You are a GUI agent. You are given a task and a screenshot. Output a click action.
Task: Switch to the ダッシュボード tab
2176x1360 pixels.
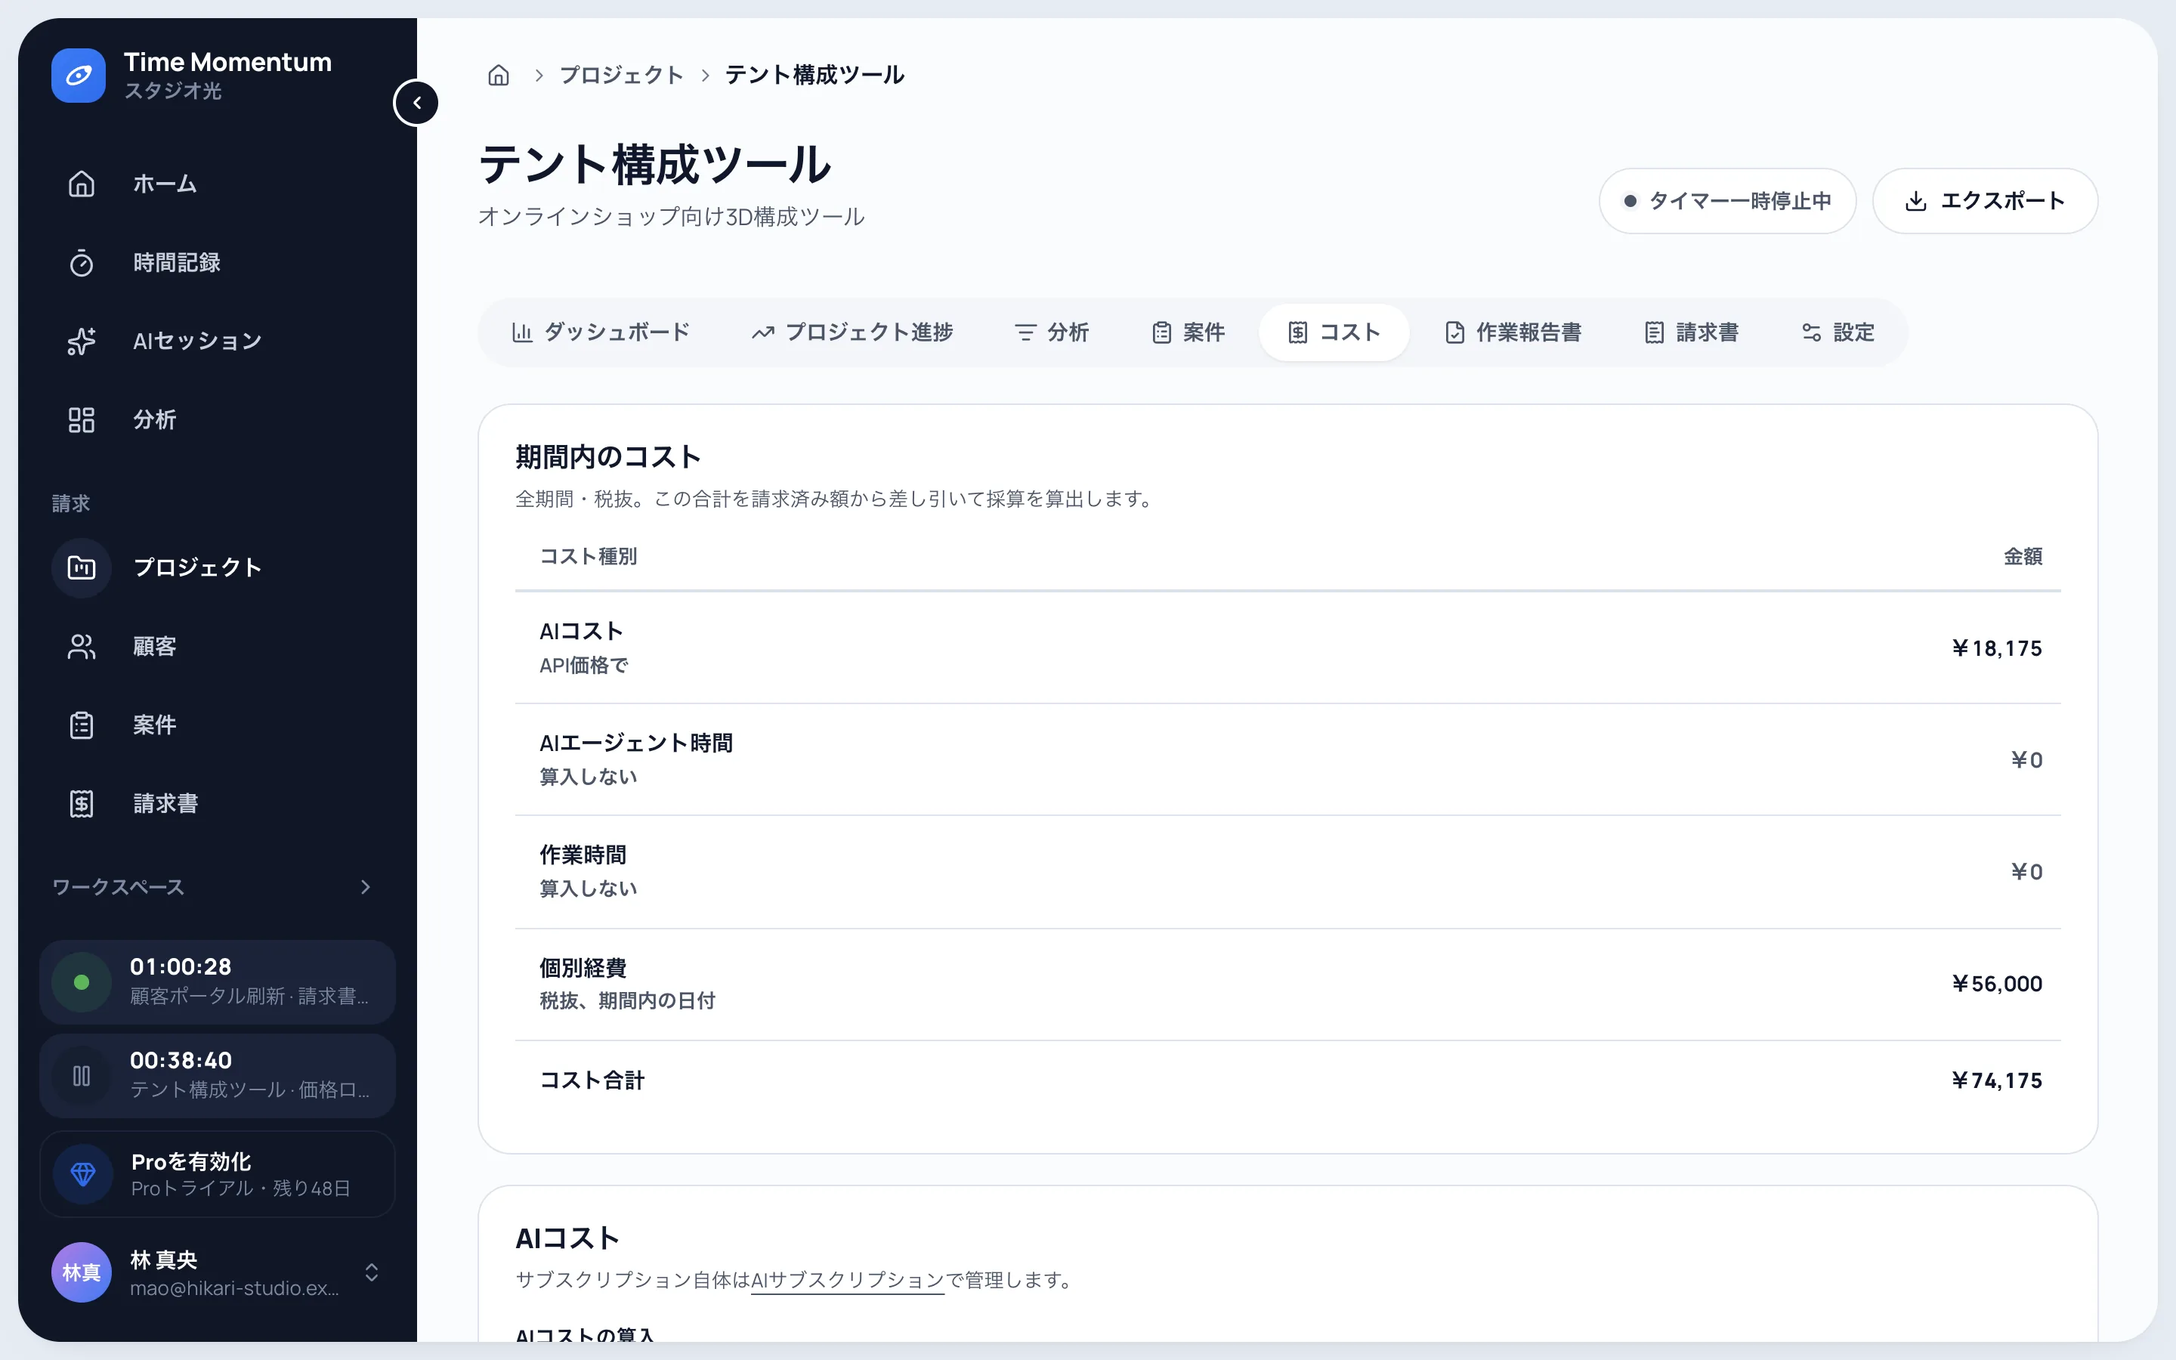pos(601,332)
